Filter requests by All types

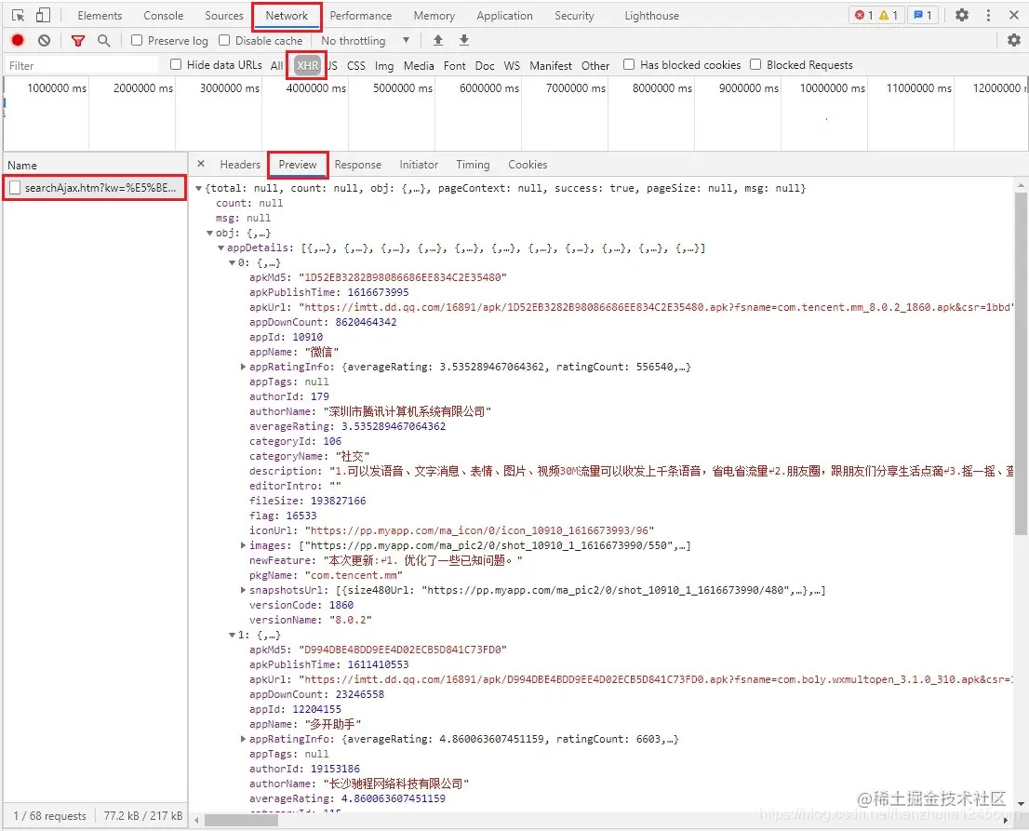(276, 65)
